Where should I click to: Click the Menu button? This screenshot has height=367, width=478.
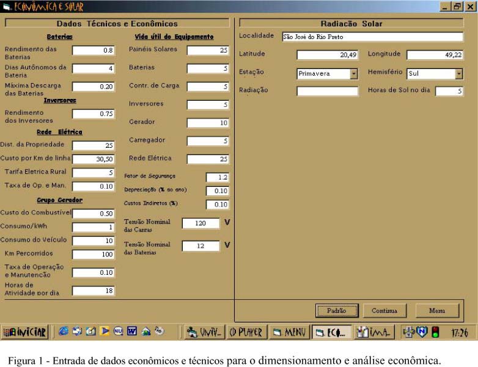[437, 311]
